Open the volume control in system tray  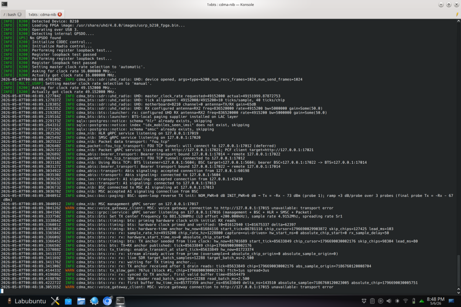tap(389, 301)
